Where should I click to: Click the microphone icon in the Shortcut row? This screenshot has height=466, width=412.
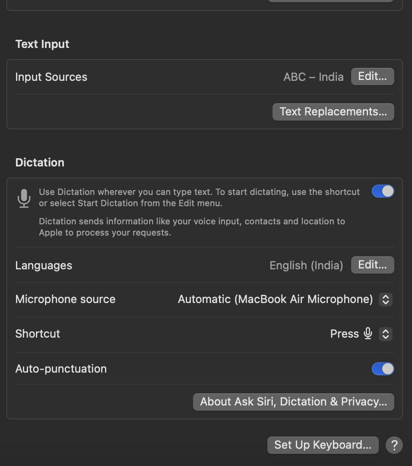click(368, 333)
